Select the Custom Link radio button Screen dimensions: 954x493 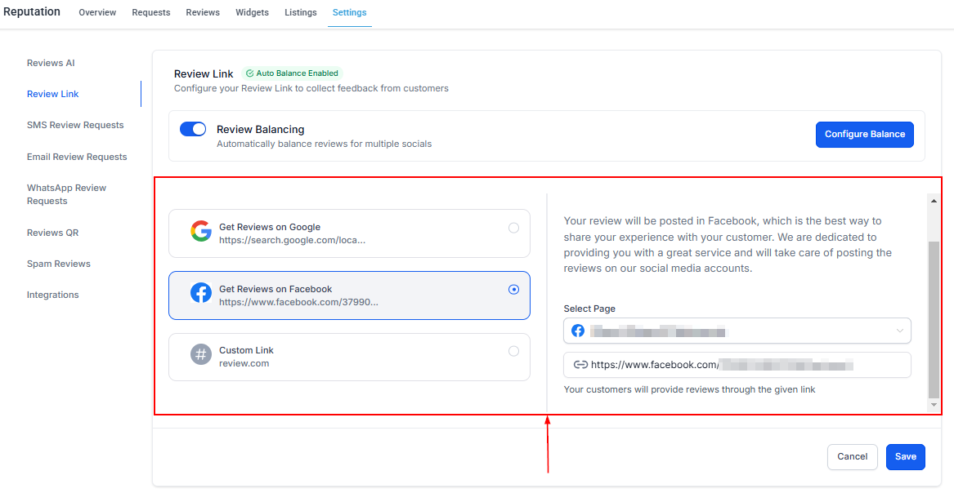pyautogui.click(x=513, y=351)
